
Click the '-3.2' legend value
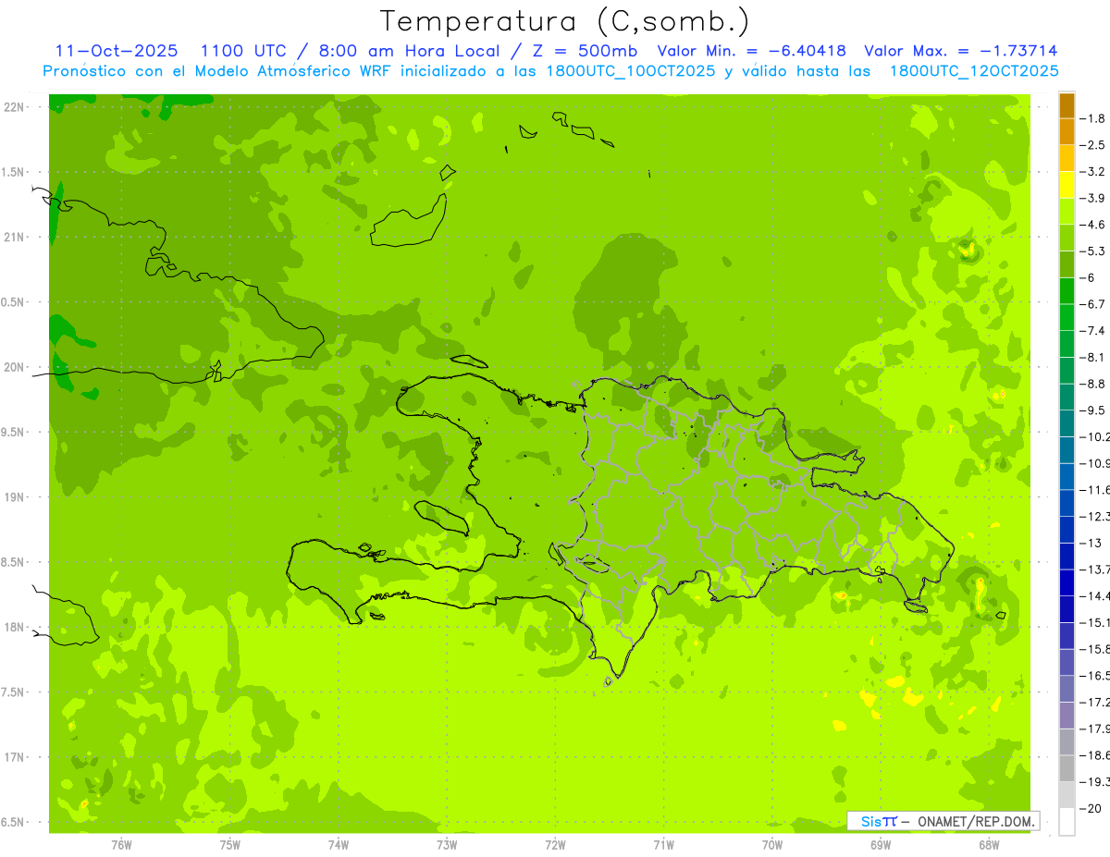click(x=1093, y=172)
